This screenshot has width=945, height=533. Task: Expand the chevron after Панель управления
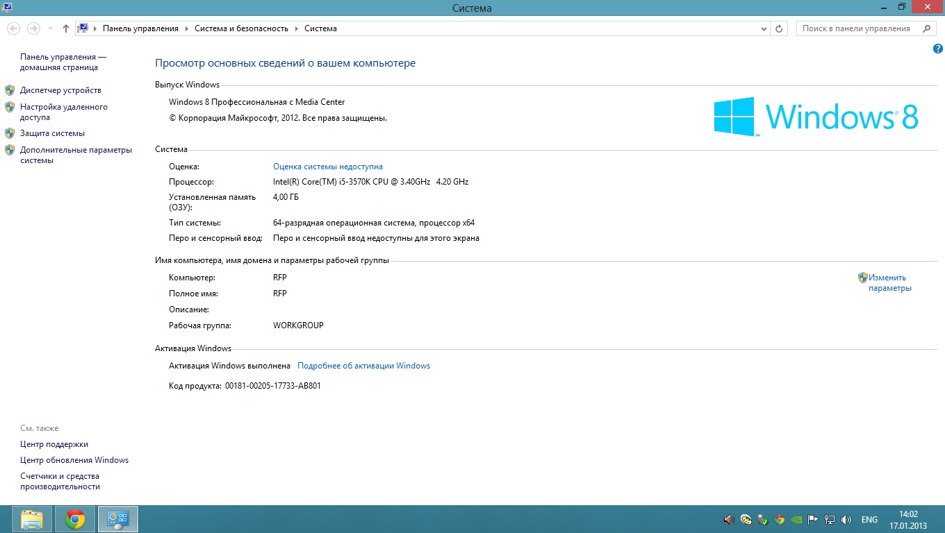pos(186,28)
